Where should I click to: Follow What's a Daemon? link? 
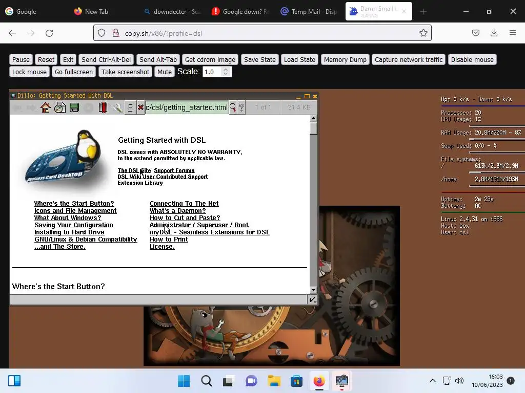pyautogui.click(x=178, y=211)
